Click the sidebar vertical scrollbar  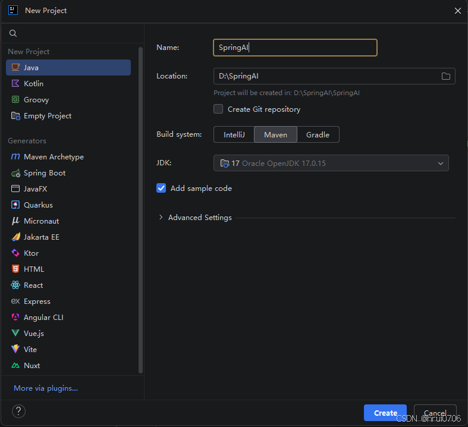pos(140,210)
